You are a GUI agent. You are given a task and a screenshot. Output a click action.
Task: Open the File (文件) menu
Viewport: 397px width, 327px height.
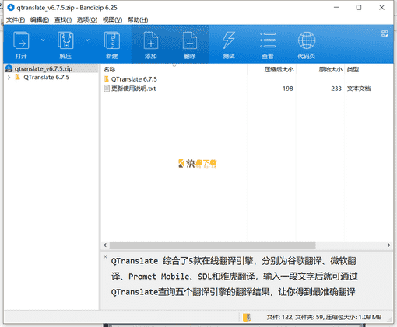tap(16, 20)
